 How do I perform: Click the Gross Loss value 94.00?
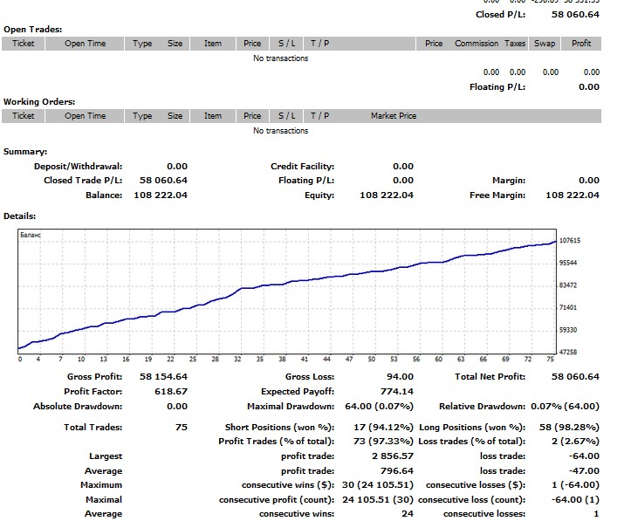[x=400, y=376]
